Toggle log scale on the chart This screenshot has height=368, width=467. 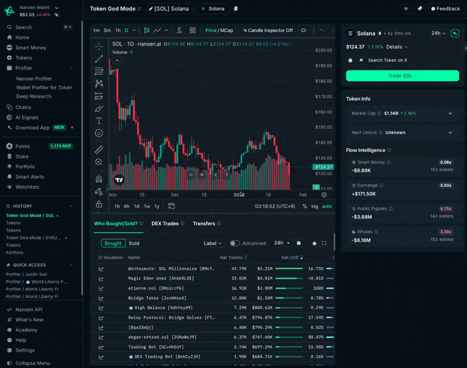pyautogui.click(x=315, y=206)
